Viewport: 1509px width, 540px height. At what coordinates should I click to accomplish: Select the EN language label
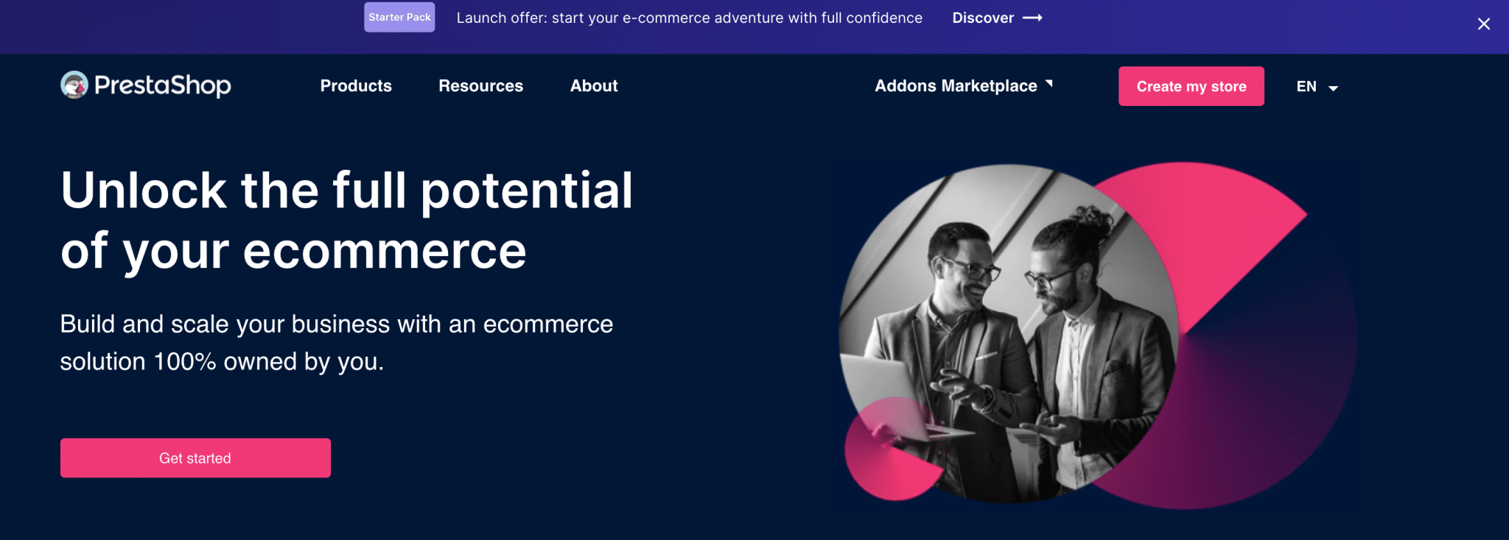pos(1306,87)
